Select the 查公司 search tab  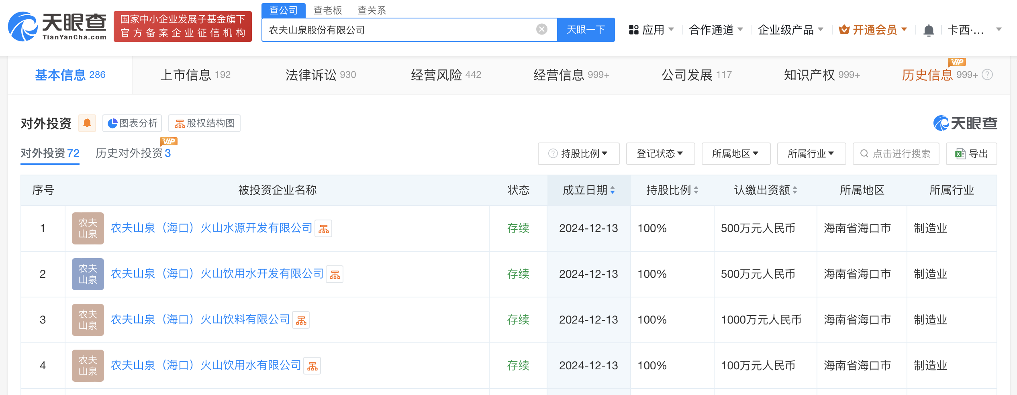coord(284,10)
